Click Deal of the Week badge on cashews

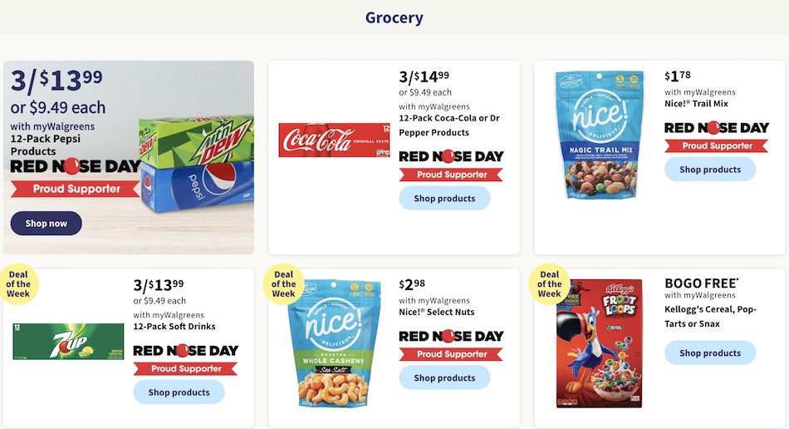[x=283, y=284]
